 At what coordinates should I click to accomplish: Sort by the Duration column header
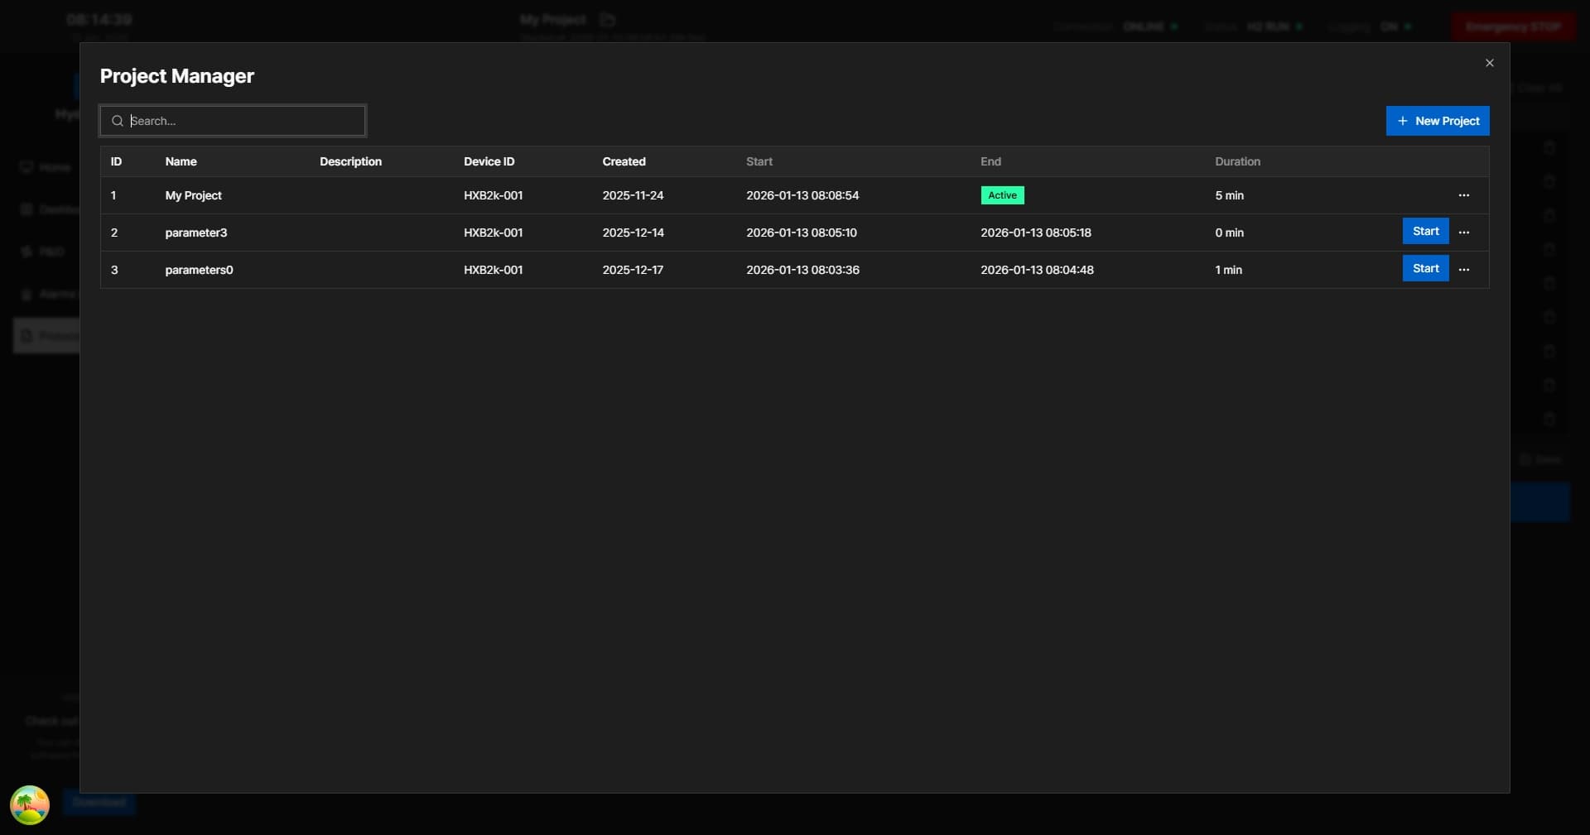coord(1237,161)
